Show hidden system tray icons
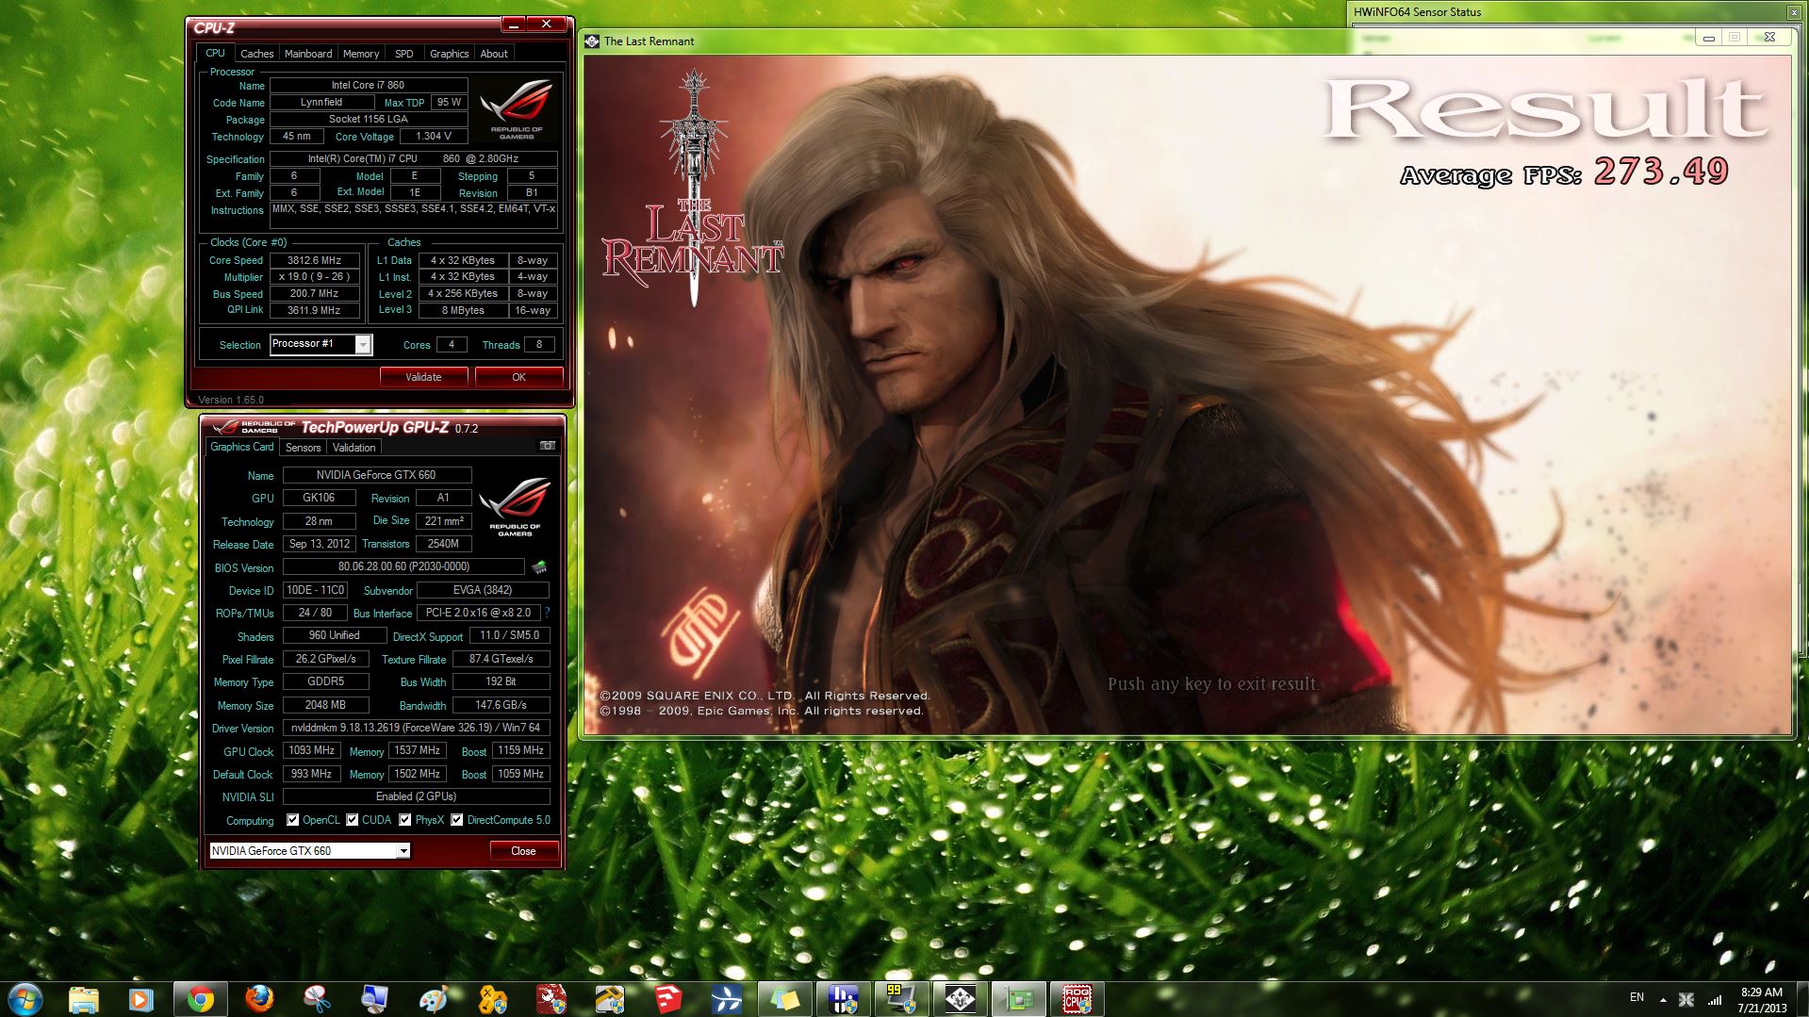 (1663, 1000)
